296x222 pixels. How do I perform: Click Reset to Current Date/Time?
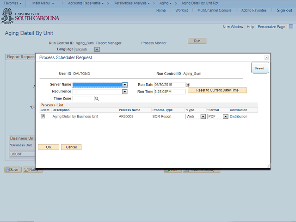[217, 90]
